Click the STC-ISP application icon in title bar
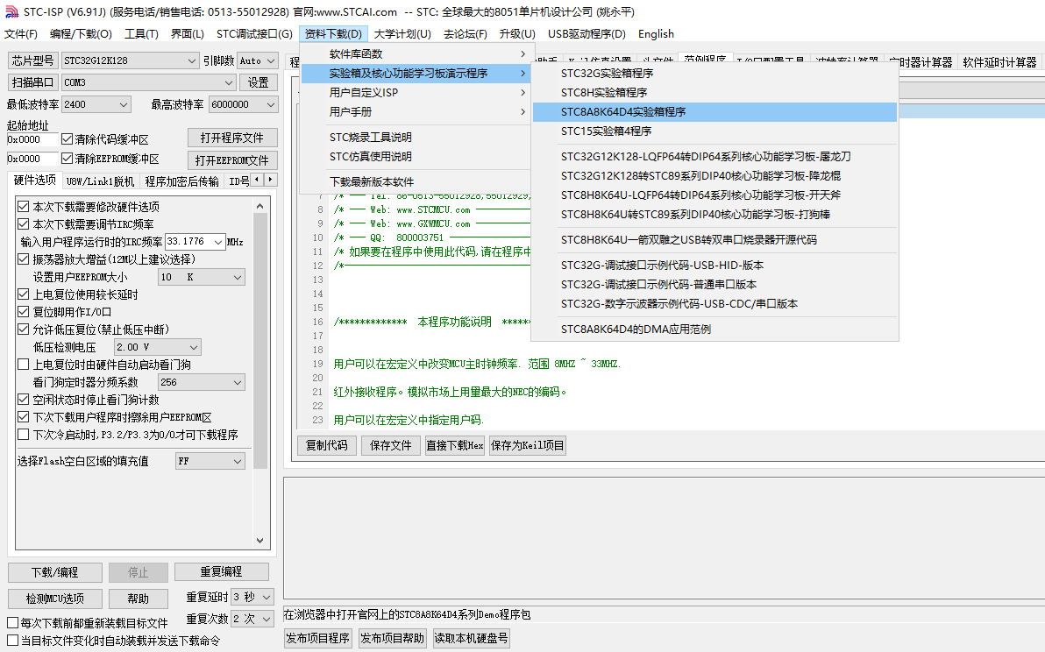 coord(11,12)
